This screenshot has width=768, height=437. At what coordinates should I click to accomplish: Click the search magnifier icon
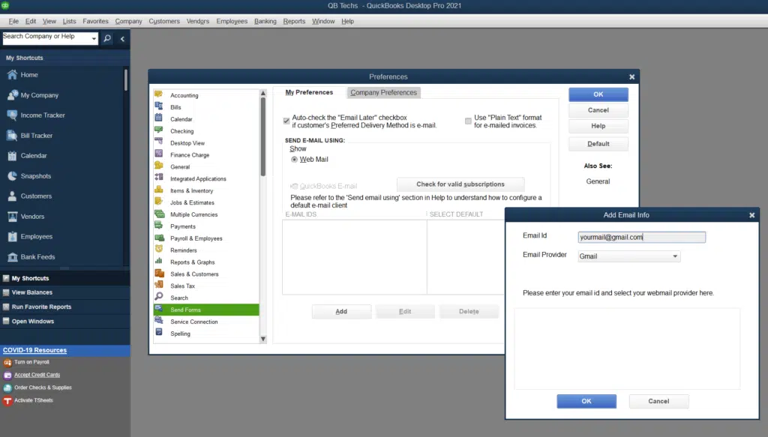pyautogui.click(x=107, y=38)
